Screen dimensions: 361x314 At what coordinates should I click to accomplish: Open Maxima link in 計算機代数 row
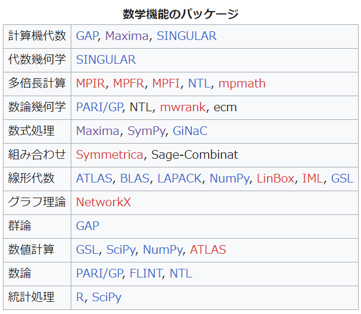pos(127,36)
